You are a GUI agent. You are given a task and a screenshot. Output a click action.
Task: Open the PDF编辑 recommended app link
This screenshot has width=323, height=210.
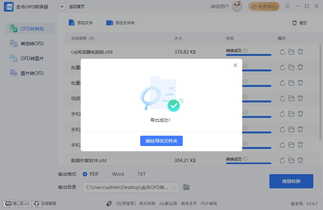(x=209, y=204)
